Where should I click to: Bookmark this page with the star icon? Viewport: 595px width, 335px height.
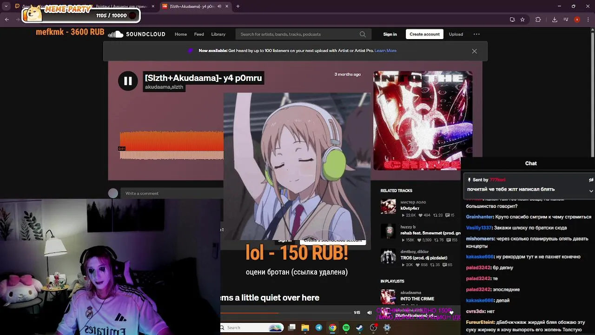[x=522, y=20]
